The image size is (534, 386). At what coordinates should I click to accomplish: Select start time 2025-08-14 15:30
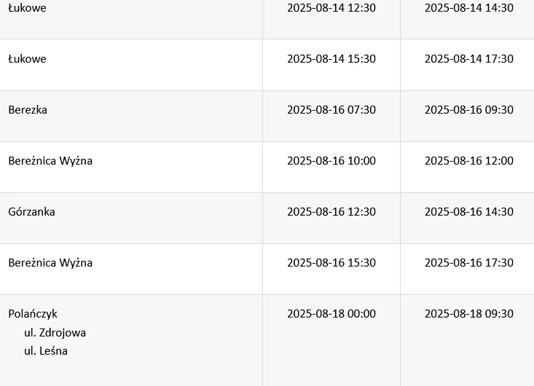pyautogui.click(x=331, y=58)
